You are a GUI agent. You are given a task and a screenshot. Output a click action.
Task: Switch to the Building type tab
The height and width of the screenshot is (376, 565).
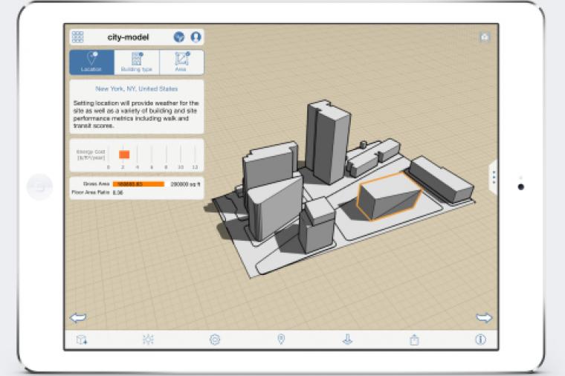[x=137, y=62]
